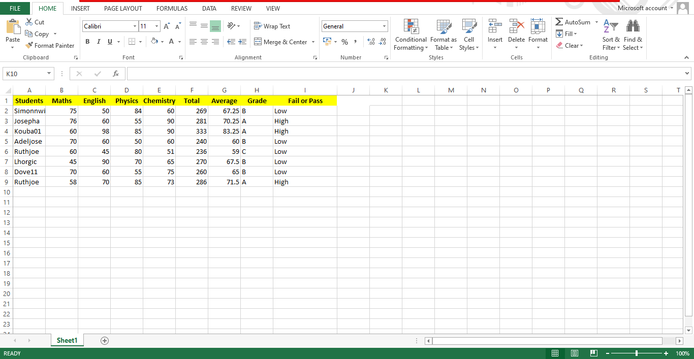Viewport: 694px width, 359px height.
Task: Expand the General number format dropdown
Action: click(385, 26)
